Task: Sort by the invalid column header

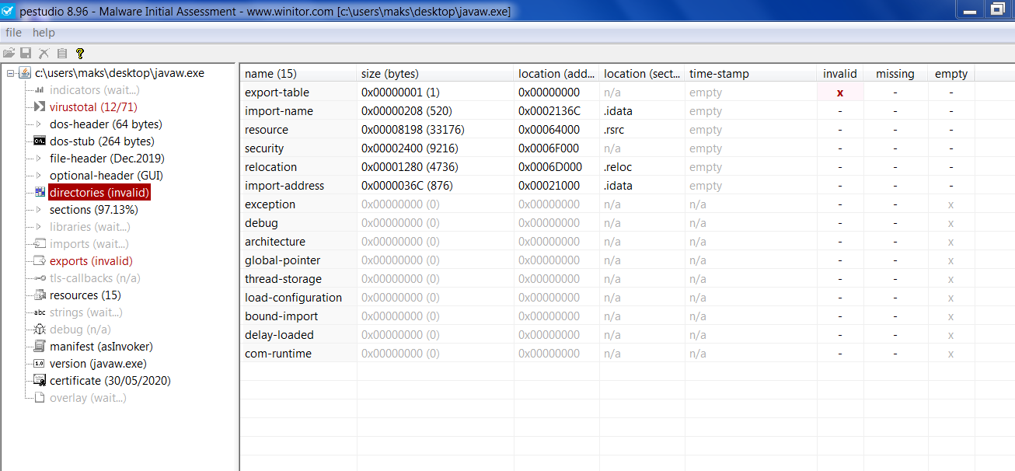Action: point(840,74)
